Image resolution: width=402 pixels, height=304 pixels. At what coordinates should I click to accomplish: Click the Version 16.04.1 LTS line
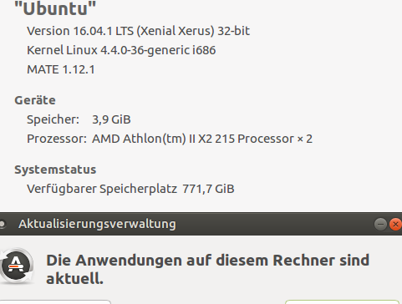click(138, 31)
